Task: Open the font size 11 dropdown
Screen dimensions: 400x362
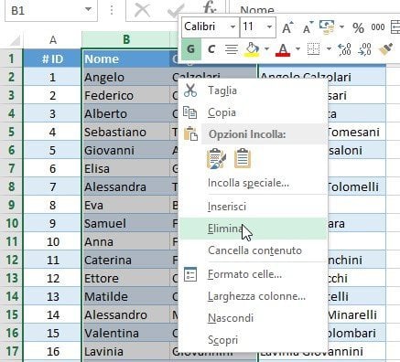Action: click(x=269, y=27)
